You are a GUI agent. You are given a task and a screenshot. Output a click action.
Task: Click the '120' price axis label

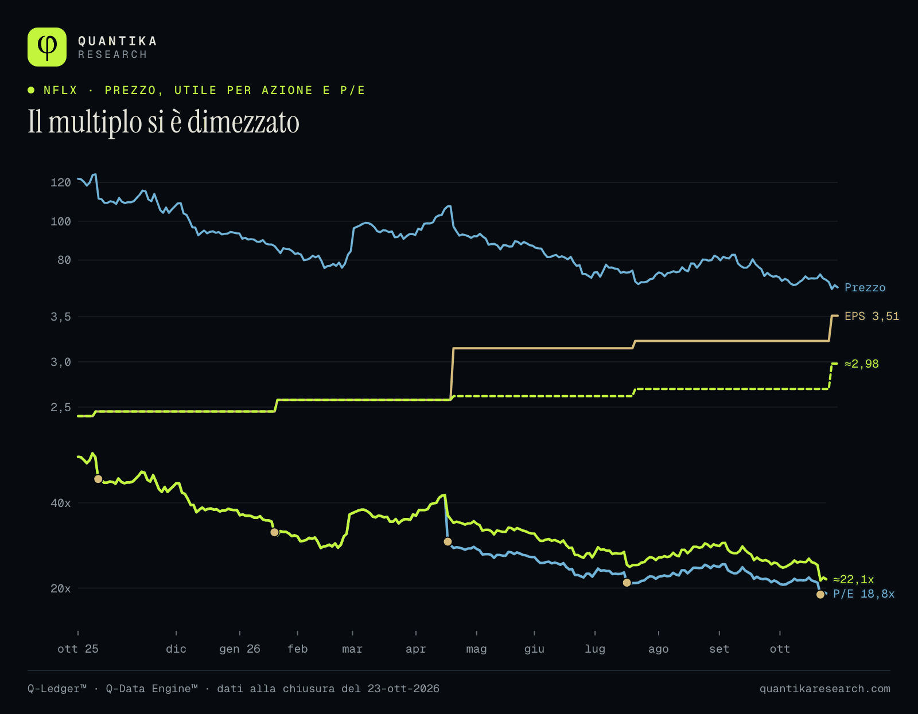(61, 182)
